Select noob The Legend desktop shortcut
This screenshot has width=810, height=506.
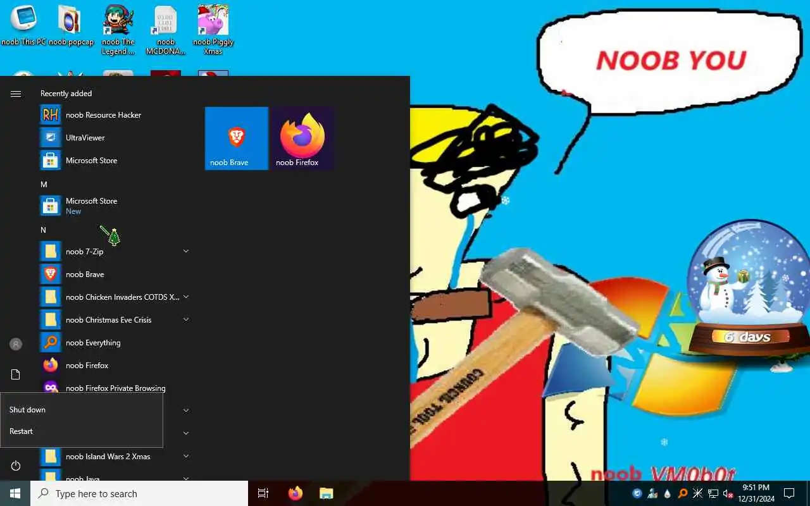coord(118,30)
